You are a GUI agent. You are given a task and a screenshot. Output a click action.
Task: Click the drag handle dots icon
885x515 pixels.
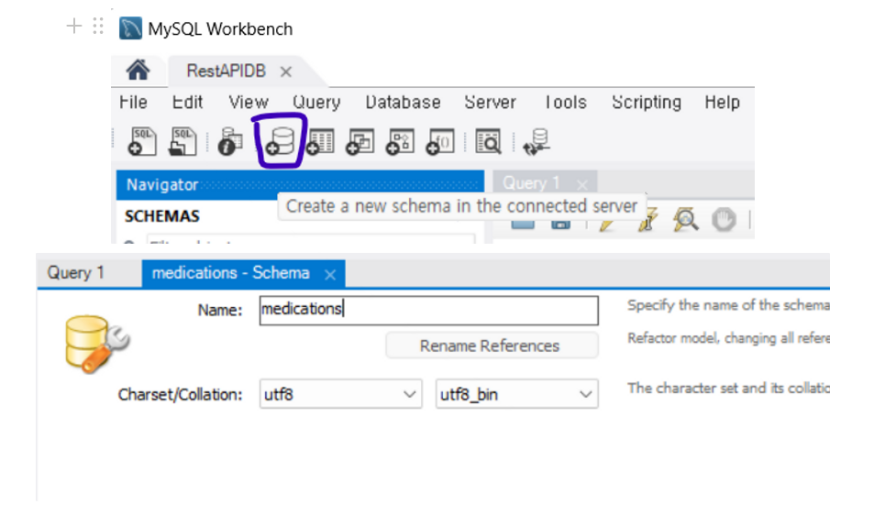[x=98, y=26]
